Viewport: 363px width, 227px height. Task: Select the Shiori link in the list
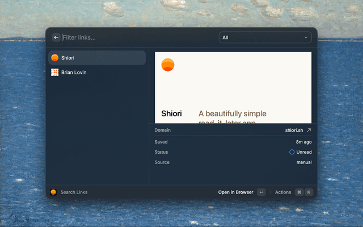pyautogui.click(x=97, y=58)
